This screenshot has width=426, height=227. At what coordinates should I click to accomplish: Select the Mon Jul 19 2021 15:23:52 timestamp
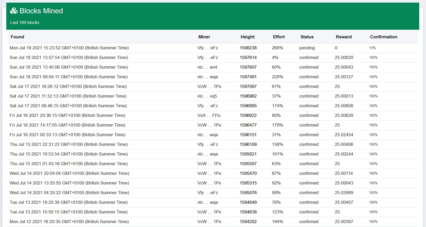(x=69, y=48)
